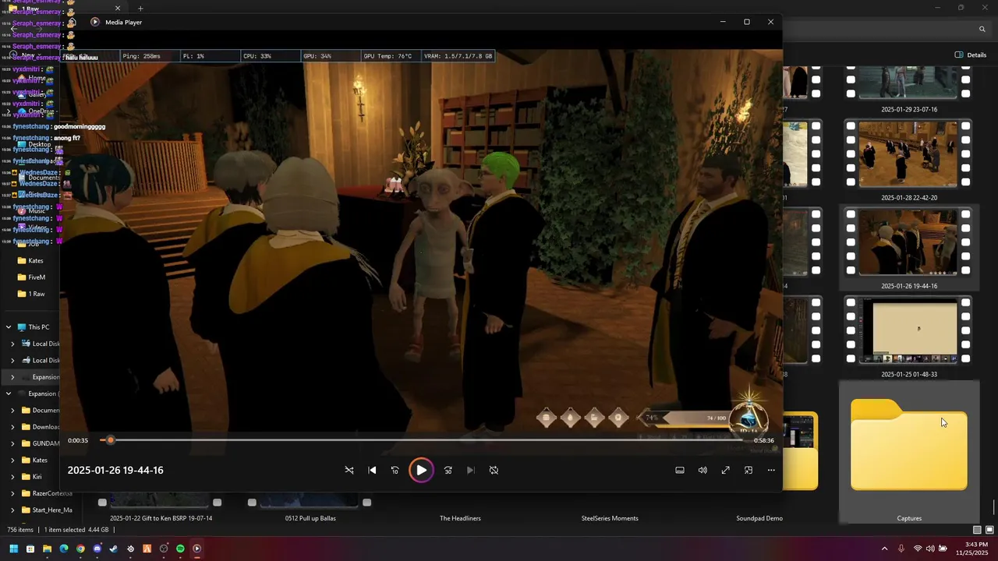The image size is (998, 561).
Task: Open Spotify from the taskbar
Action: 180,549
